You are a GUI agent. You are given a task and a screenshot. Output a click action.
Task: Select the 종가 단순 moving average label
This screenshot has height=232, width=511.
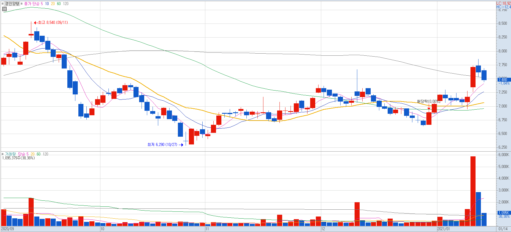click(x=32, y=4)
